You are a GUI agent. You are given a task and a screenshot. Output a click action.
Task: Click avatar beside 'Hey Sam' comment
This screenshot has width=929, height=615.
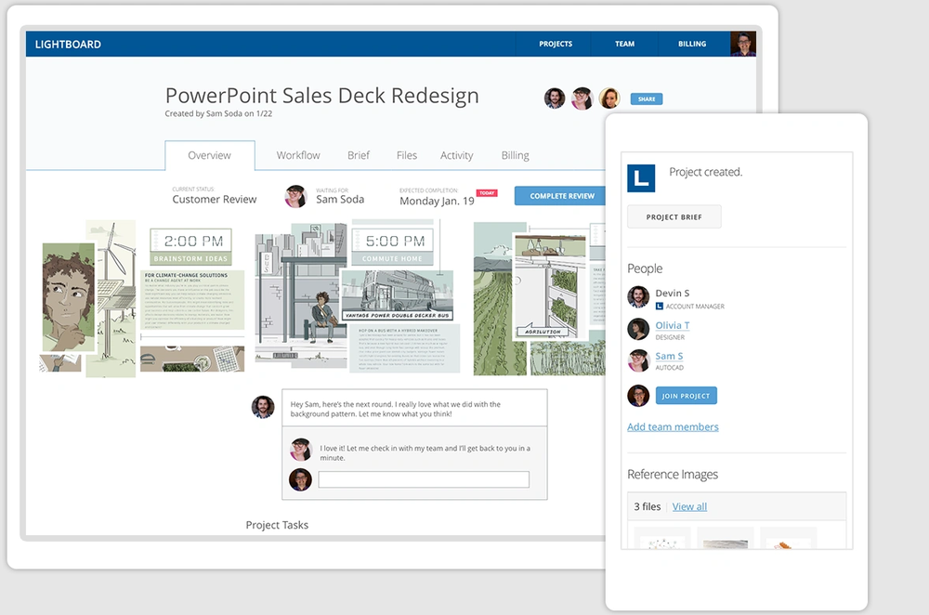point(263,407)
